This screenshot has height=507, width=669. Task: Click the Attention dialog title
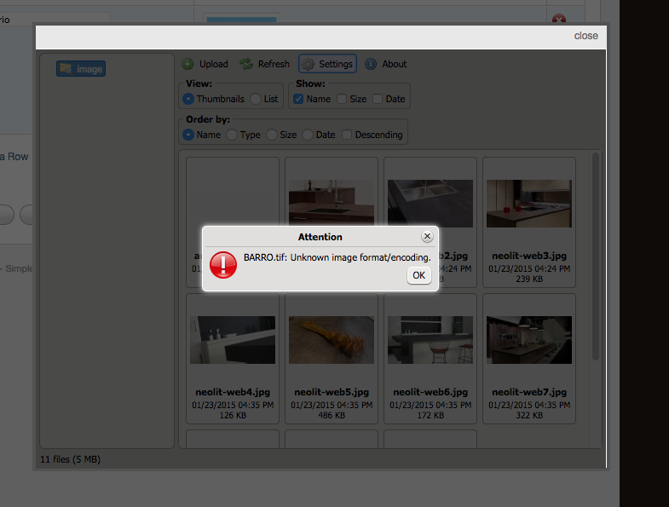coord(320,237)
